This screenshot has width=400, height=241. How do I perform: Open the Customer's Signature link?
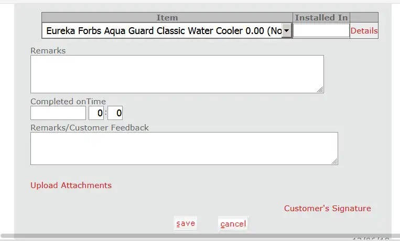[x=328, y=209]
